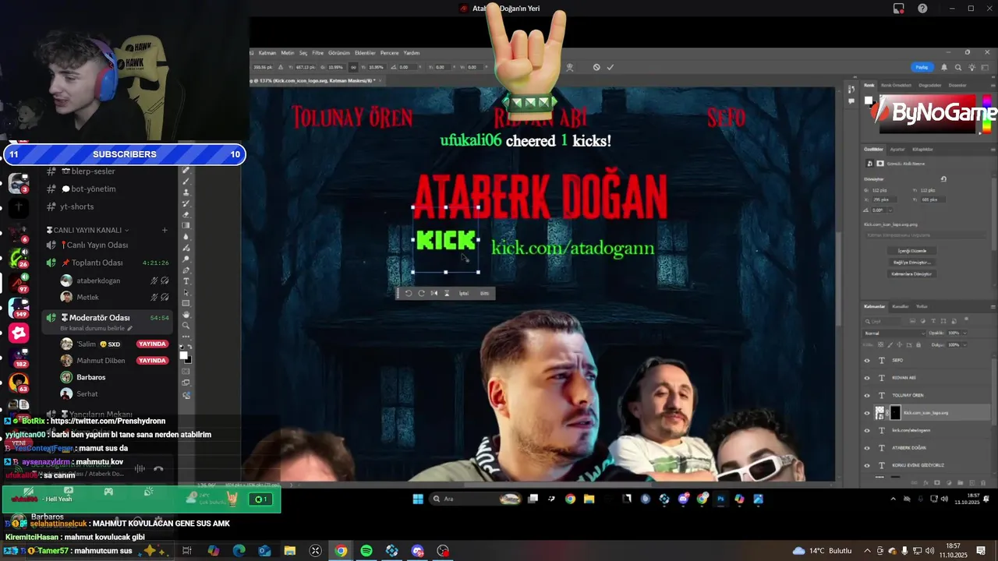Hide the ATABERK DOĞAN layer
Image resolution: width=998 pixels, height=561 pixels.
click(867, 448)
